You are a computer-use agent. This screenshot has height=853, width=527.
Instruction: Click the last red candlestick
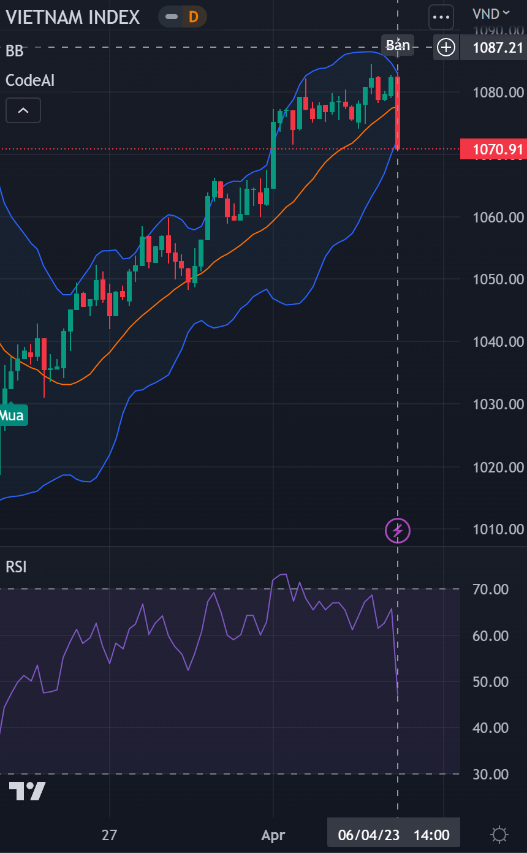pyautogui.click(x=398, y=112)
